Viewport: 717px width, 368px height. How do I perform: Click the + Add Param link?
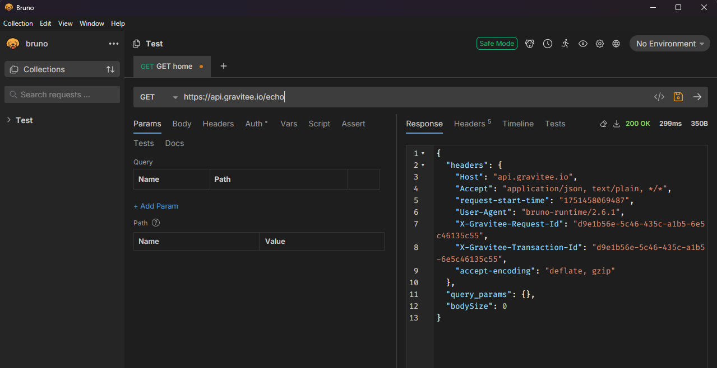tap(156, 206)
